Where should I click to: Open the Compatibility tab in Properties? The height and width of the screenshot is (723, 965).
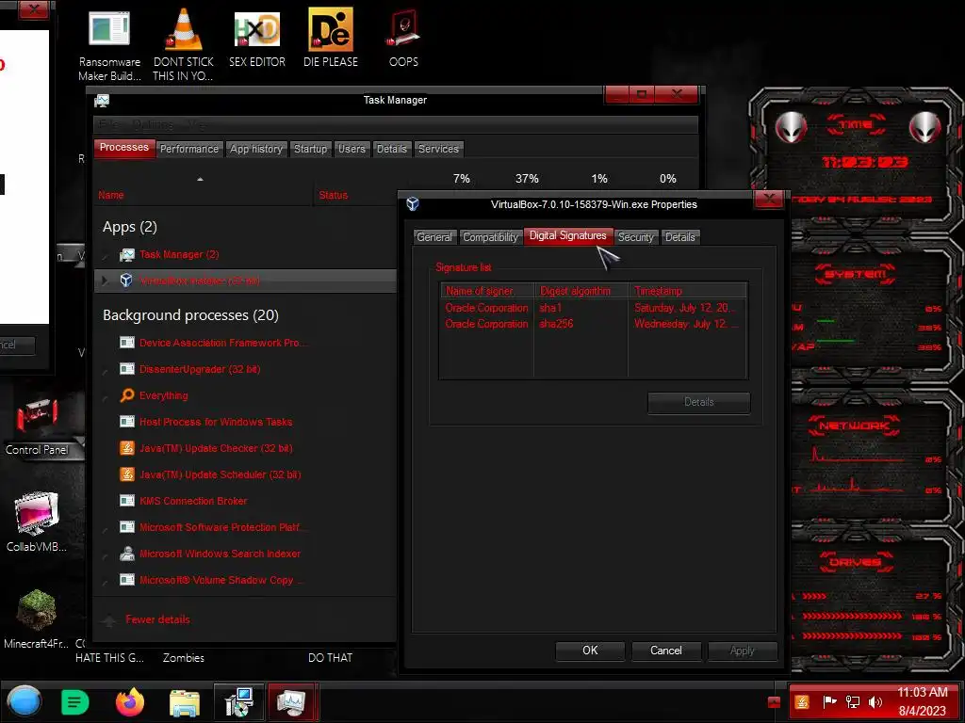[490, 237]
